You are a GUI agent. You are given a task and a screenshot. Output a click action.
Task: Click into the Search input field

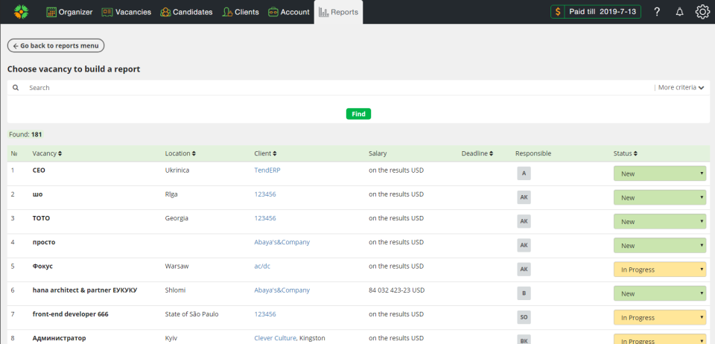click(337, 87)
